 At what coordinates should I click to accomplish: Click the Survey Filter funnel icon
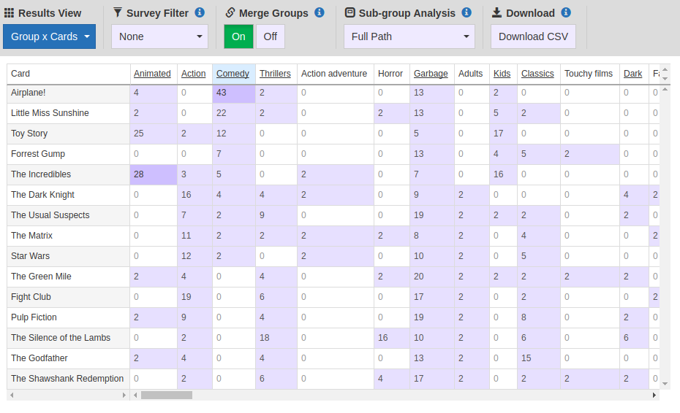coord(118,12)
